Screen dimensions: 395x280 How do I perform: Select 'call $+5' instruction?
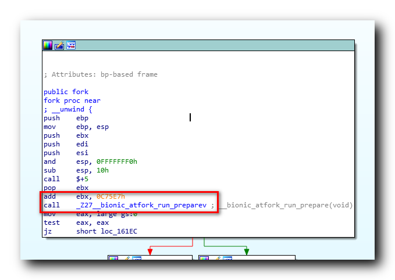coord(66,179)
